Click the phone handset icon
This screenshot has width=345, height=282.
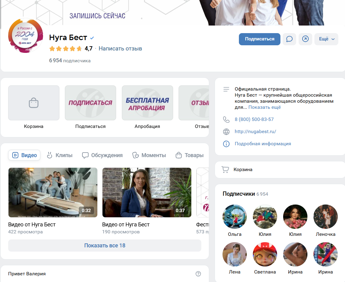click(226, 119)
